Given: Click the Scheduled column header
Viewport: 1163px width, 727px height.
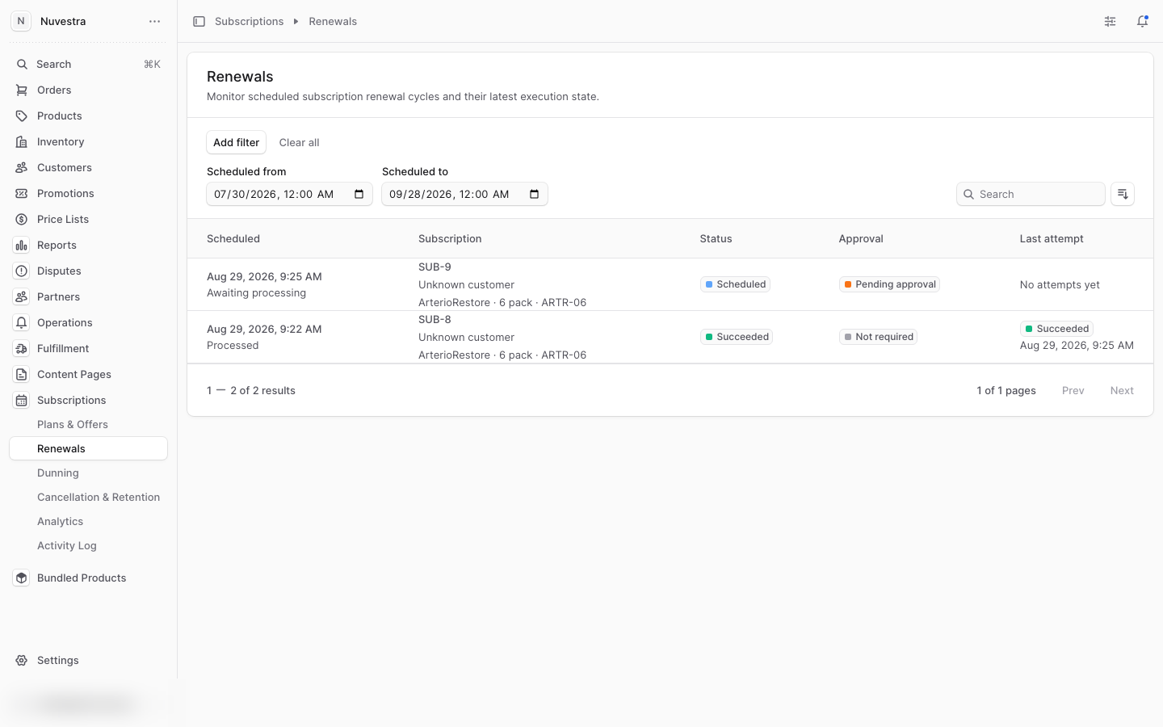Looking at the screenshot, I should point(233,238).
